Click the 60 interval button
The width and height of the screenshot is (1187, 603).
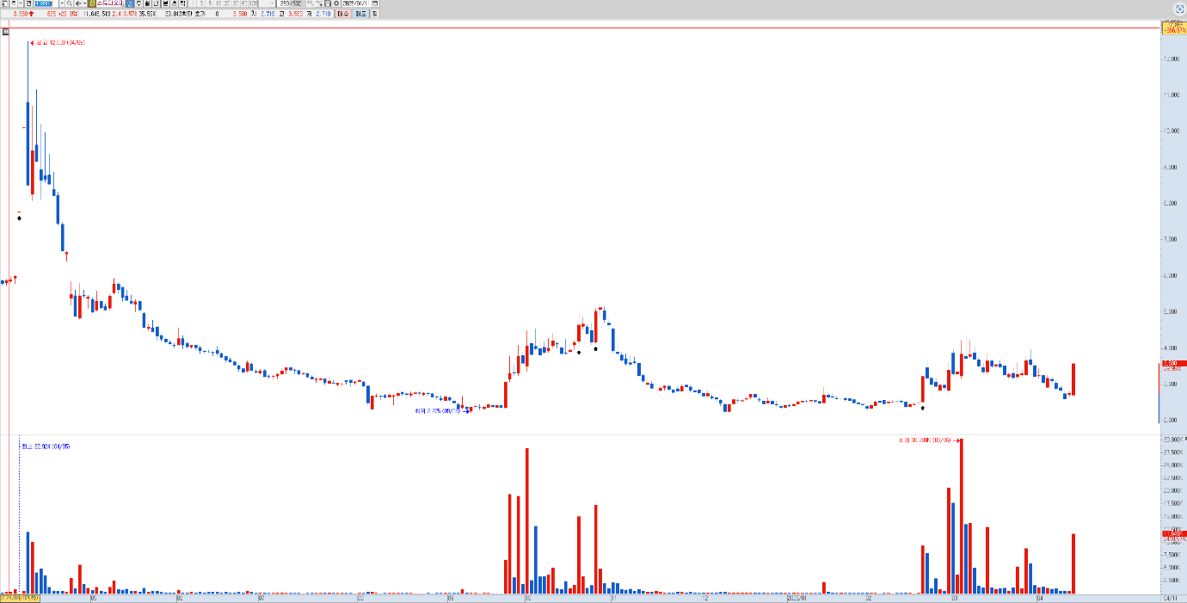(244, 4)
